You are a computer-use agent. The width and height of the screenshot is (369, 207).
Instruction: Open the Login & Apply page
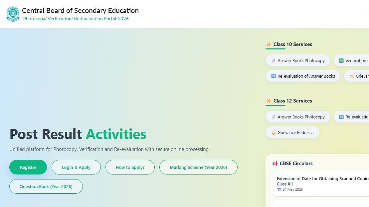[76, 167]
